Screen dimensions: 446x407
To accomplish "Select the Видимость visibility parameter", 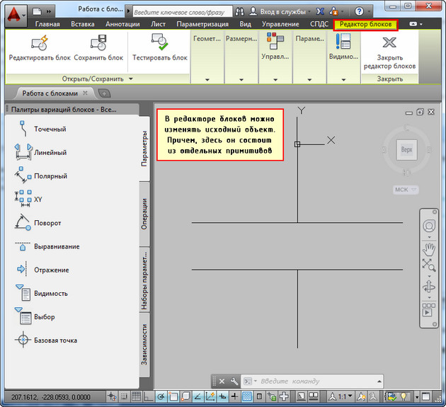I will point(42,293).
